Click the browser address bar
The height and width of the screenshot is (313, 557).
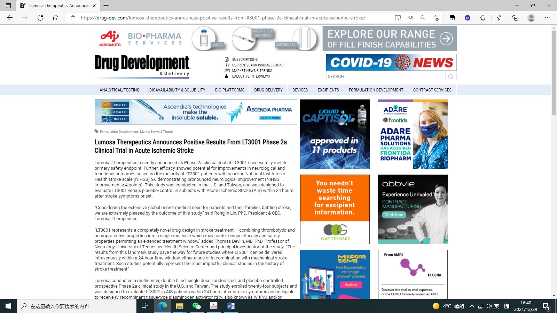click(x=223, y=18)
